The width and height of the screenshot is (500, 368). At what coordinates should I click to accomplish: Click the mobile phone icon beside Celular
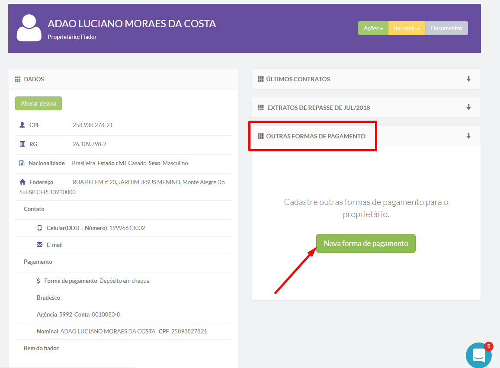pyautogui.click(x=39, y=228)
